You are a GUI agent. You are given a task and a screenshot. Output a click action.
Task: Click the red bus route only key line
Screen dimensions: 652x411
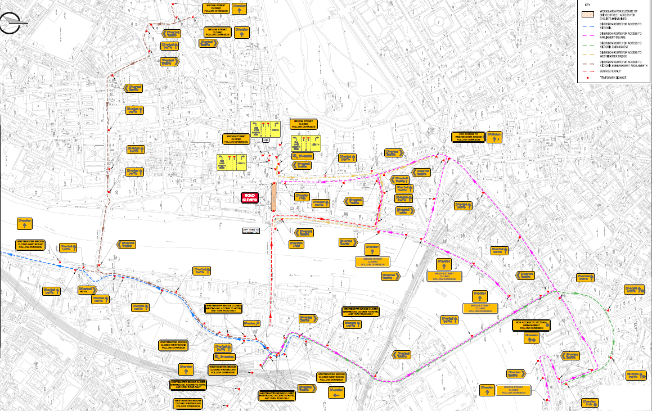[x=587, y=71]
